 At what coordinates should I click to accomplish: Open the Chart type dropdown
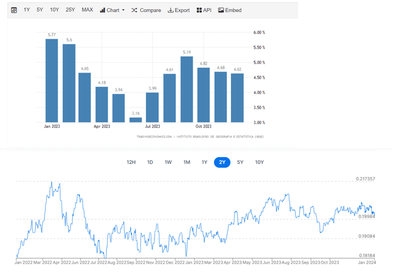(112, 10)
